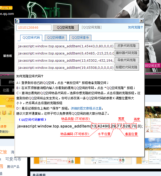Click the 可爱马布 link in background
This screenshot has width=161, height=176.
coord(13,159)
